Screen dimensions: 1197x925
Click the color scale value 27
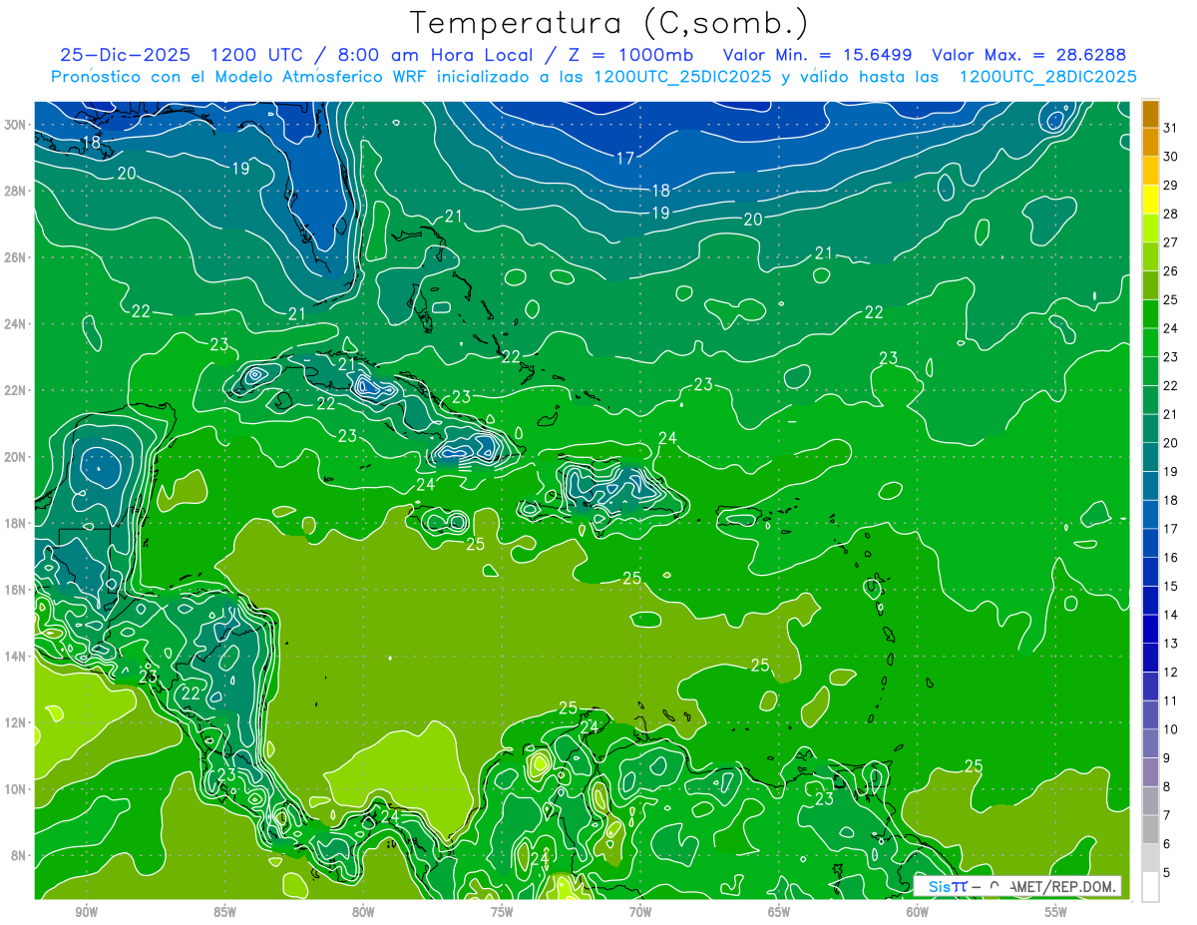point(1171,242)
